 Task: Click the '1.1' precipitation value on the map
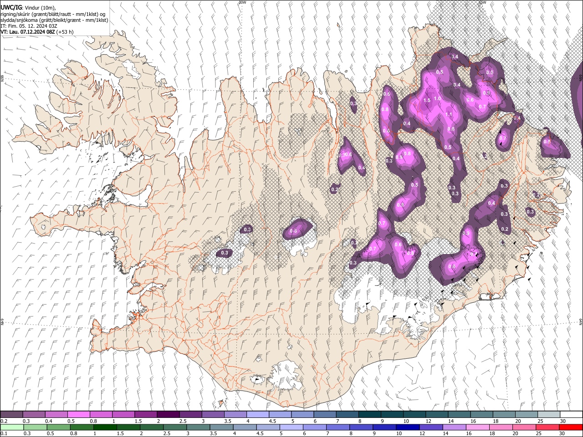pyautogui.click(x=449, y=114)
